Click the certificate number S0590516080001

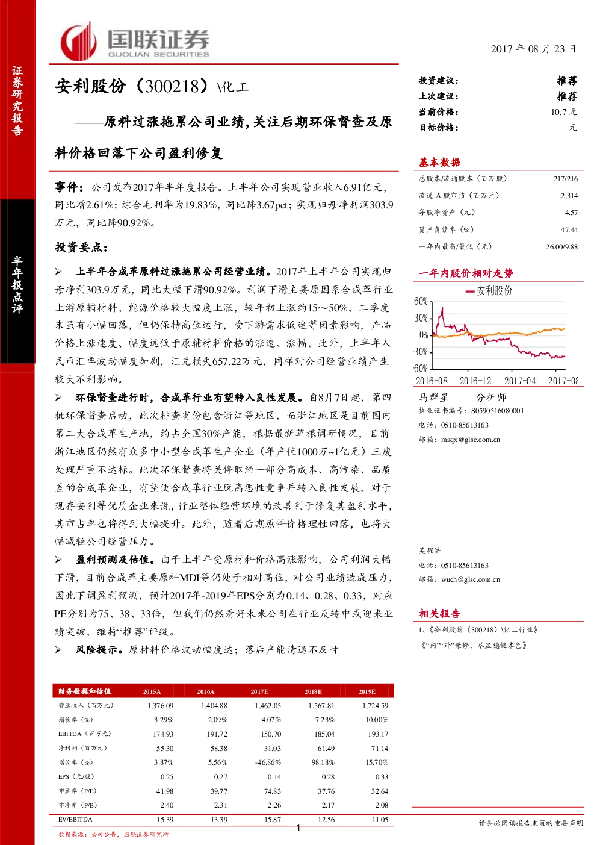coord(498,411)
